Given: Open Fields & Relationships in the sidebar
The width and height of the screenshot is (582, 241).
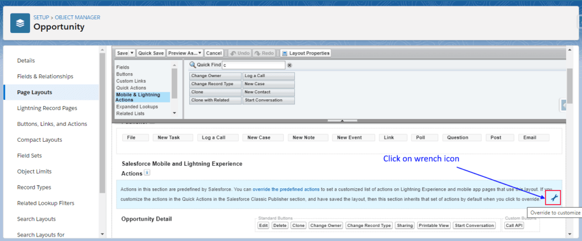Looking at the screenshot, I should pyautogui.click(x=45, y=77).
